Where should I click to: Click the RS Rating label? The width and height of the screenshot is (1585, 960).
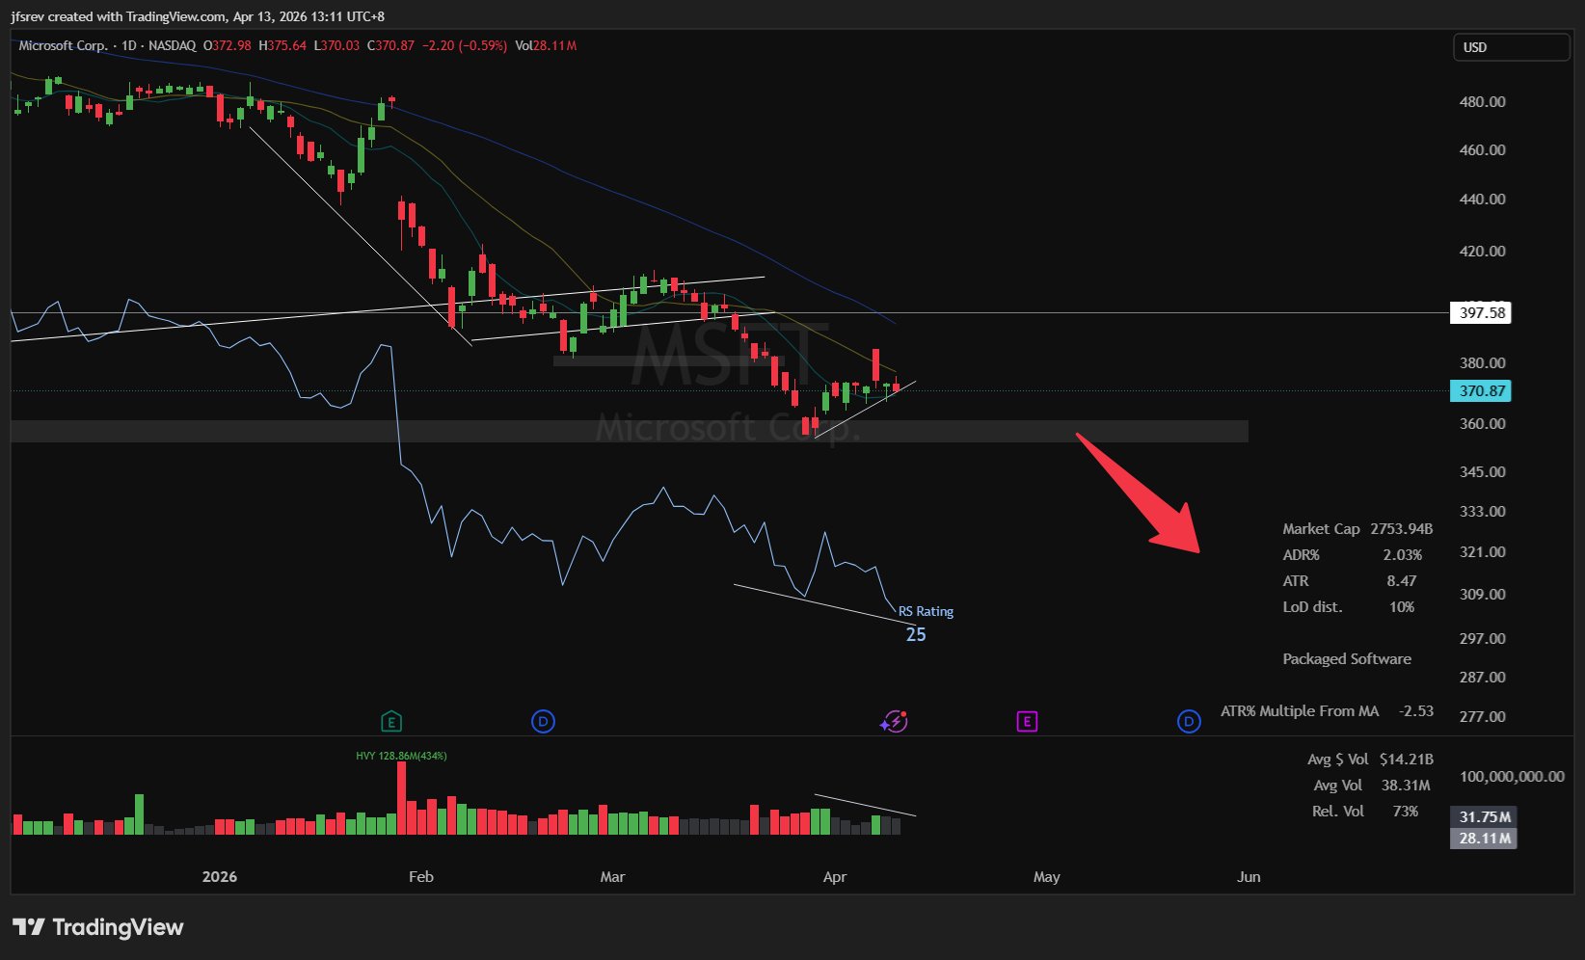click(926, 611)
